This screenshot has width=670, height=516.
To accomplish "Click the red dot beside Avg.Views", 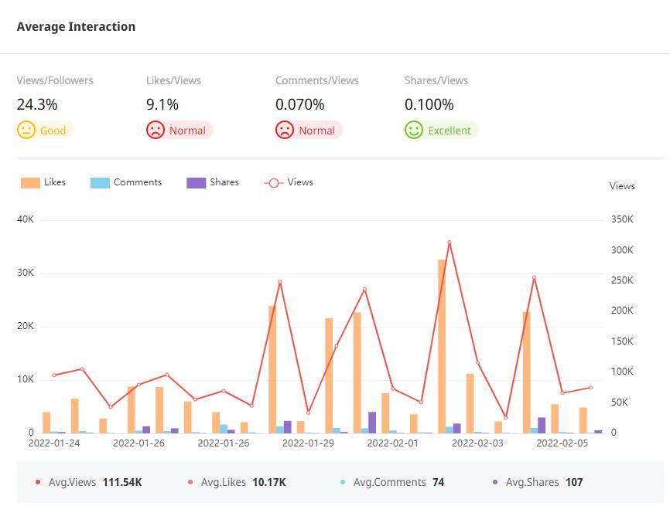I will pyautogui.click(x=38, y=482).
